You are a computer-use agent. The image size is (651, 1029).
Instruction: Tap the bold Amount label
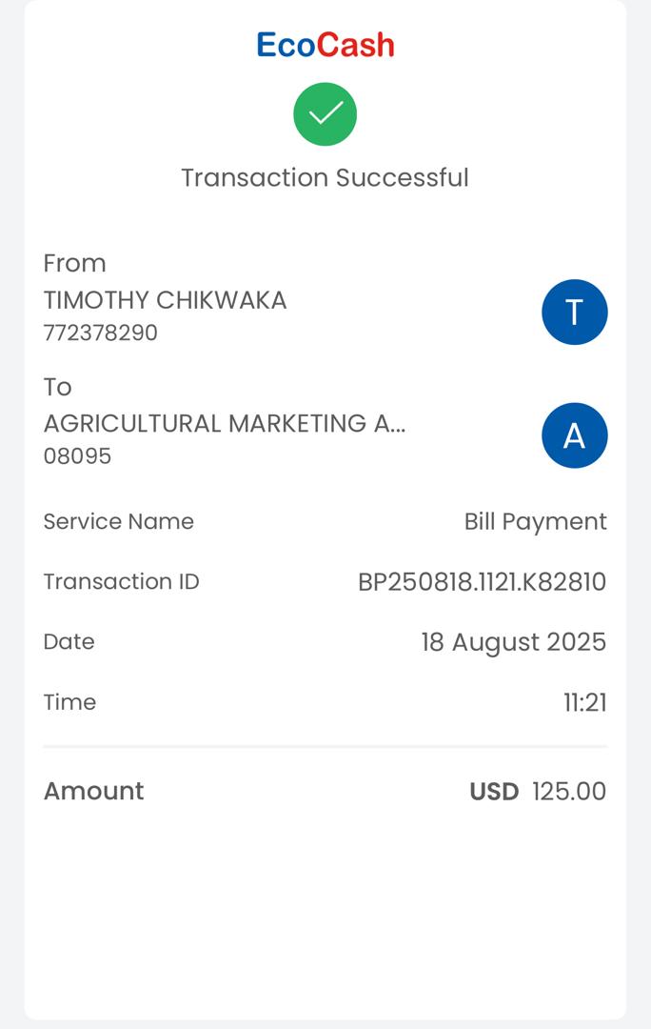pos(93,791)
